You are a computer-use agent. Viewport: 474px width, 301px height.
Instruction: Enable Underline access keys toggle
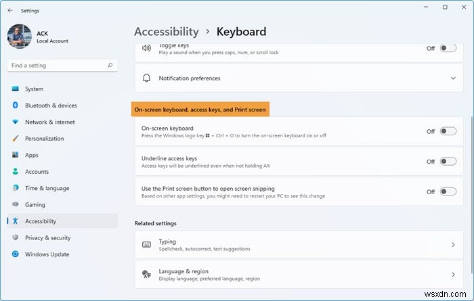pos(448,161)
